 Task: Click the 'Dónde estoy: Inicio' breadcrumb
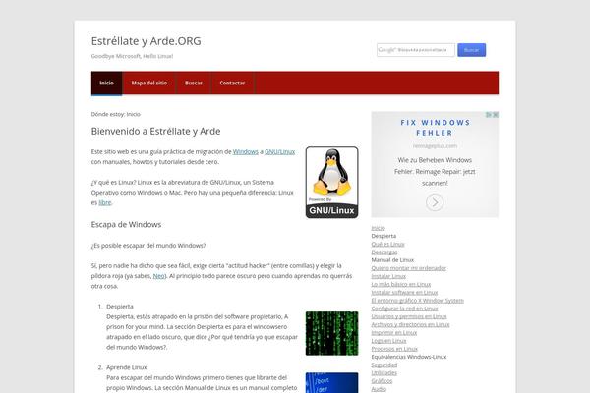[115, 114]
